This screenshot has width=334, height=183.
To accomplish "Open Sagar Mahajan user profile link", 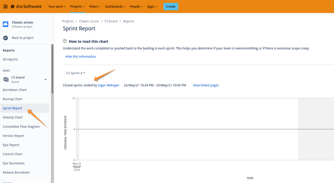I will coord(108,85).
